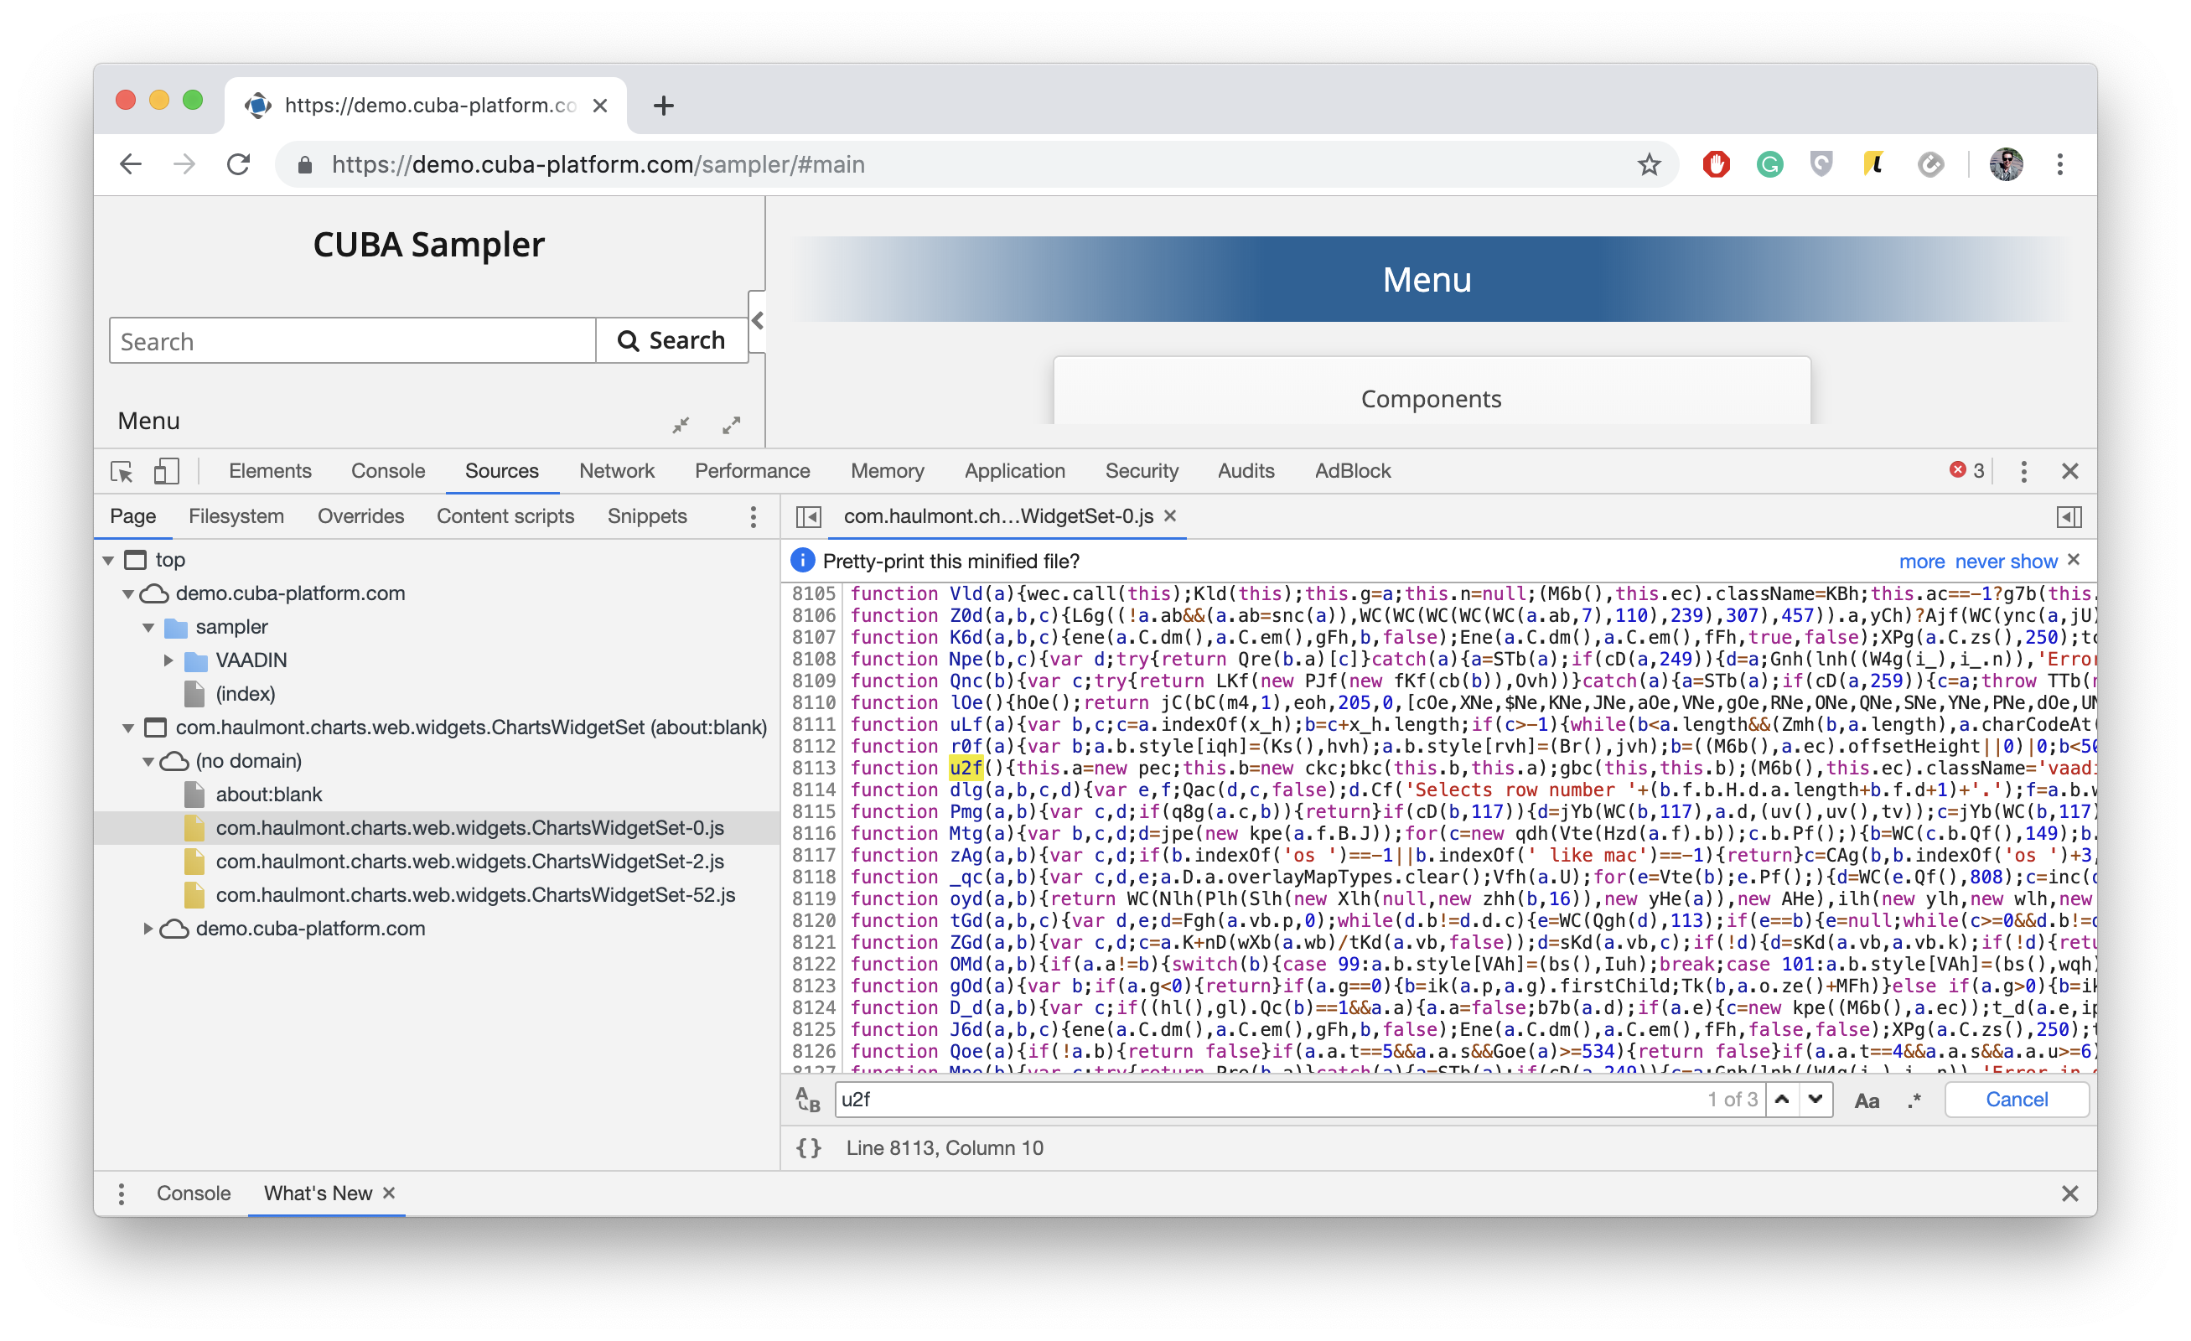Viewport: 2191px width, 1341px height.
Task: Click the Search button in CUBA Sampler
Action: (671, 340)
